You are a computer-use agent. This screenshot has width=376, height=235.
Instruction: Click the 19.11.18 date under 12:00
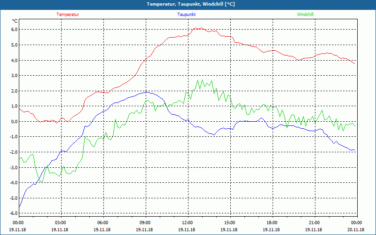(187, 229)
